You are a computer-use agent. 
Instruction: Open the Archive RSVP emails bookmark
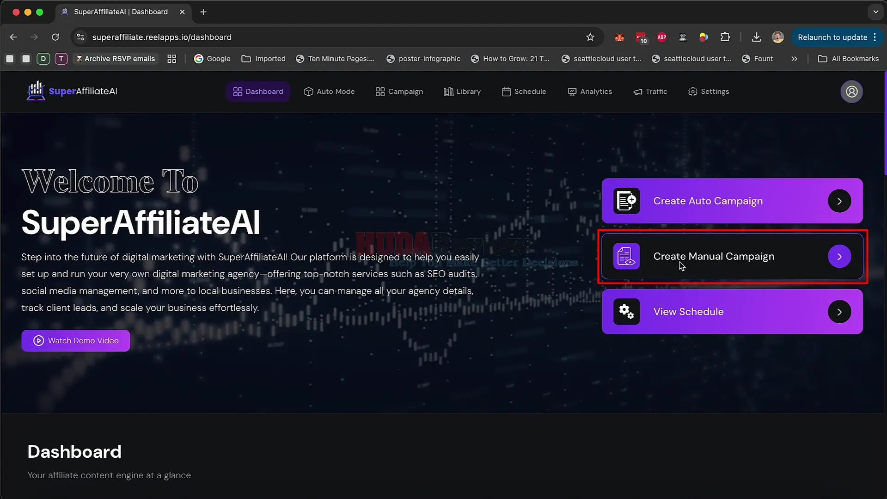click(x=116, y=59)
